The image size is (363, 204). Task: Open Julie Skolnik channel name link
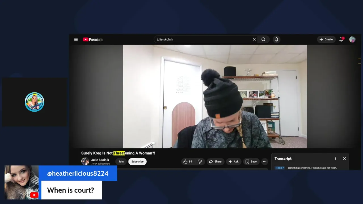coord(100,160)
